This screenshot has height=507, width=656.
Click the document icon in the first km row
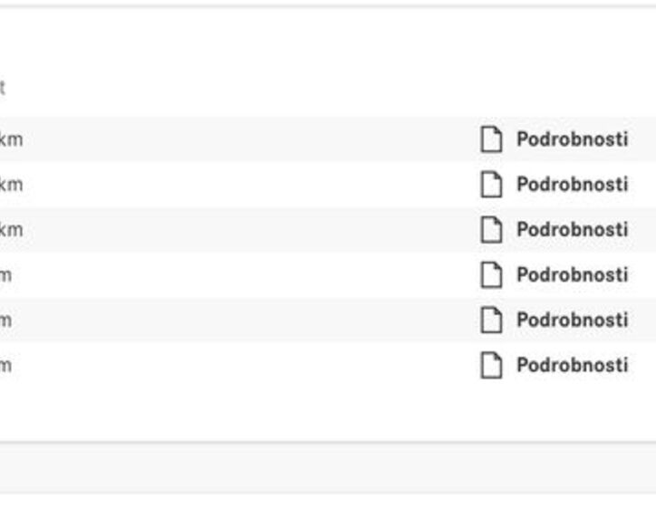click(491, 139)
